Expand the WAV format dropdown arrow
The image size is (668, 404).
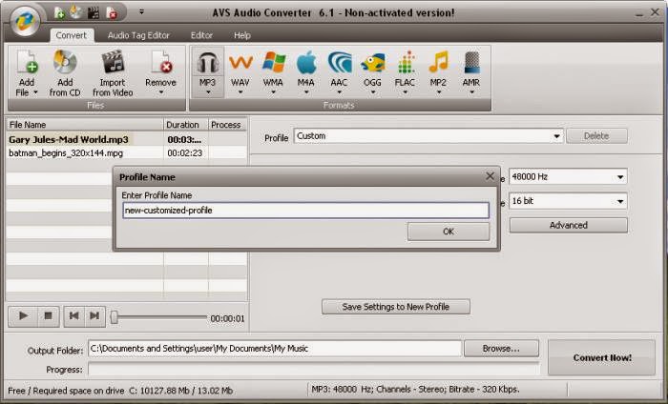coord(240,91)
